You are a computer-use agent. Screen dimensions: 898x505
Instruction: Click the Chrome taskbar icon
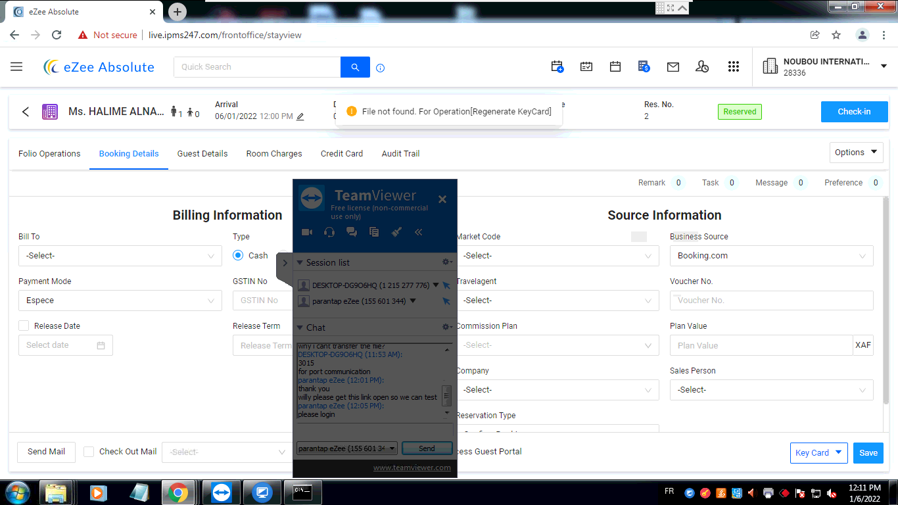(177, 492)
